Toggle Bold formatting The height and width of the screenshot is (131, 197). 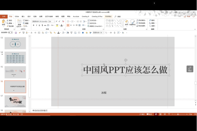pos(34,25)
